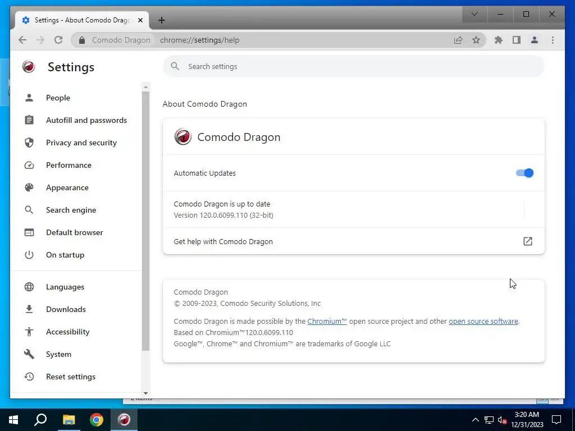Open Accessibility settings
Viewport: 575px width, 431px height.
[x=76, y=332]
